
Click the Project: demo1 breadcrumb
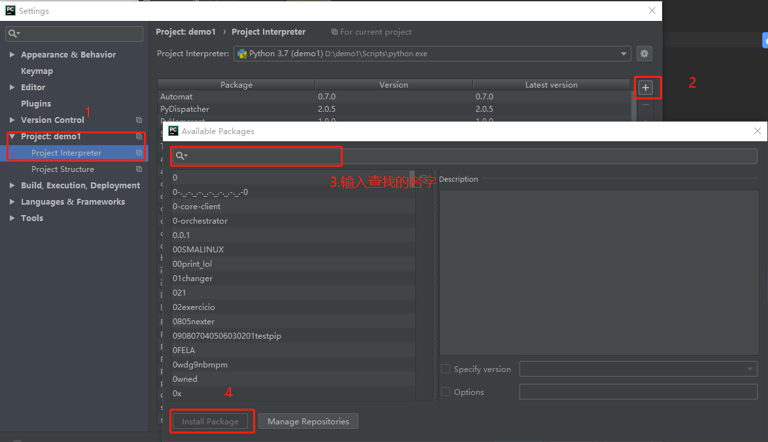click(x=186, y=32)
